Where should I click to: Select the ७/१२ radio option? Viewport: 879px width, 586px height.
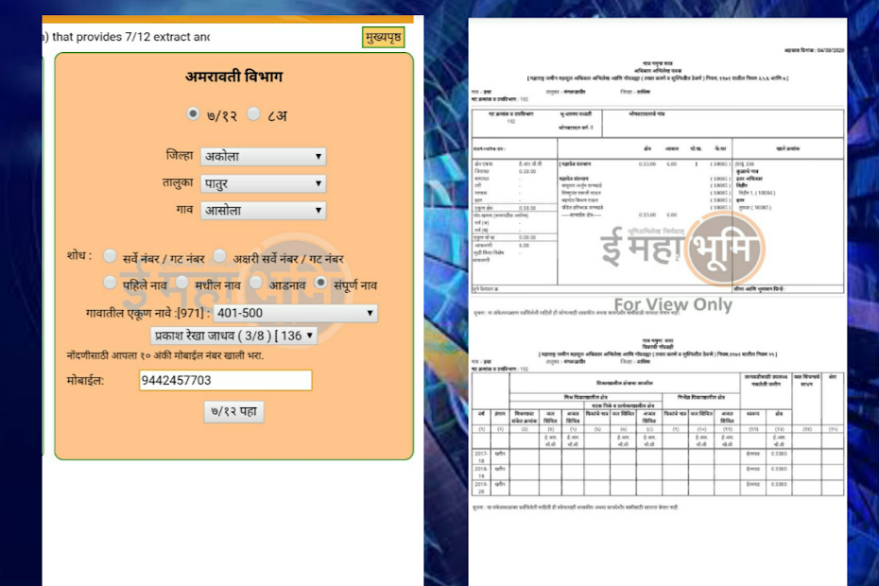coord(193,113)
